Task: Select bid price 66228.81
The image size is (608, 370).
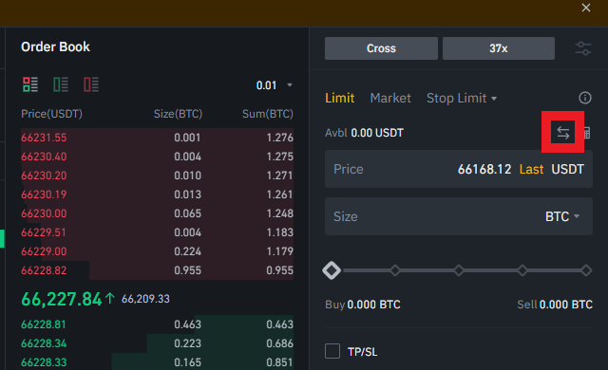Action: 44,324
